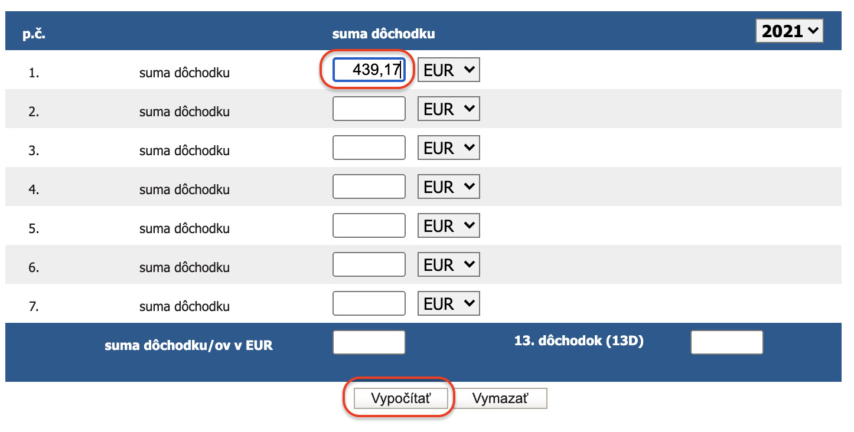Click the suma dôchodku column header text
Screen dimensions: 854x432
[383, 34]
